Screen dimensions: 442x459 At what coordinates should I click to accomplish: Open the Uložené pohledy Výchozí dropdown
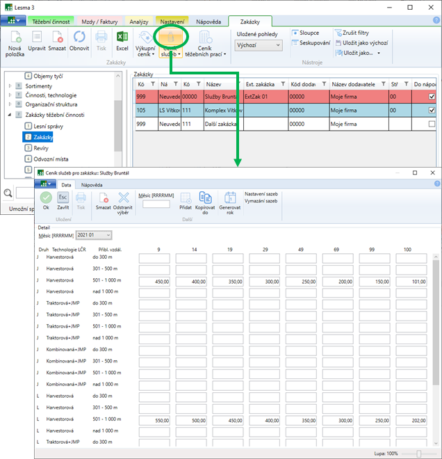tap(259, 45)
